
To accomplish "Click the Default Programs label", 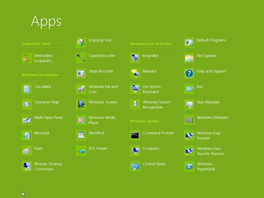I will [x=211, y=40].
